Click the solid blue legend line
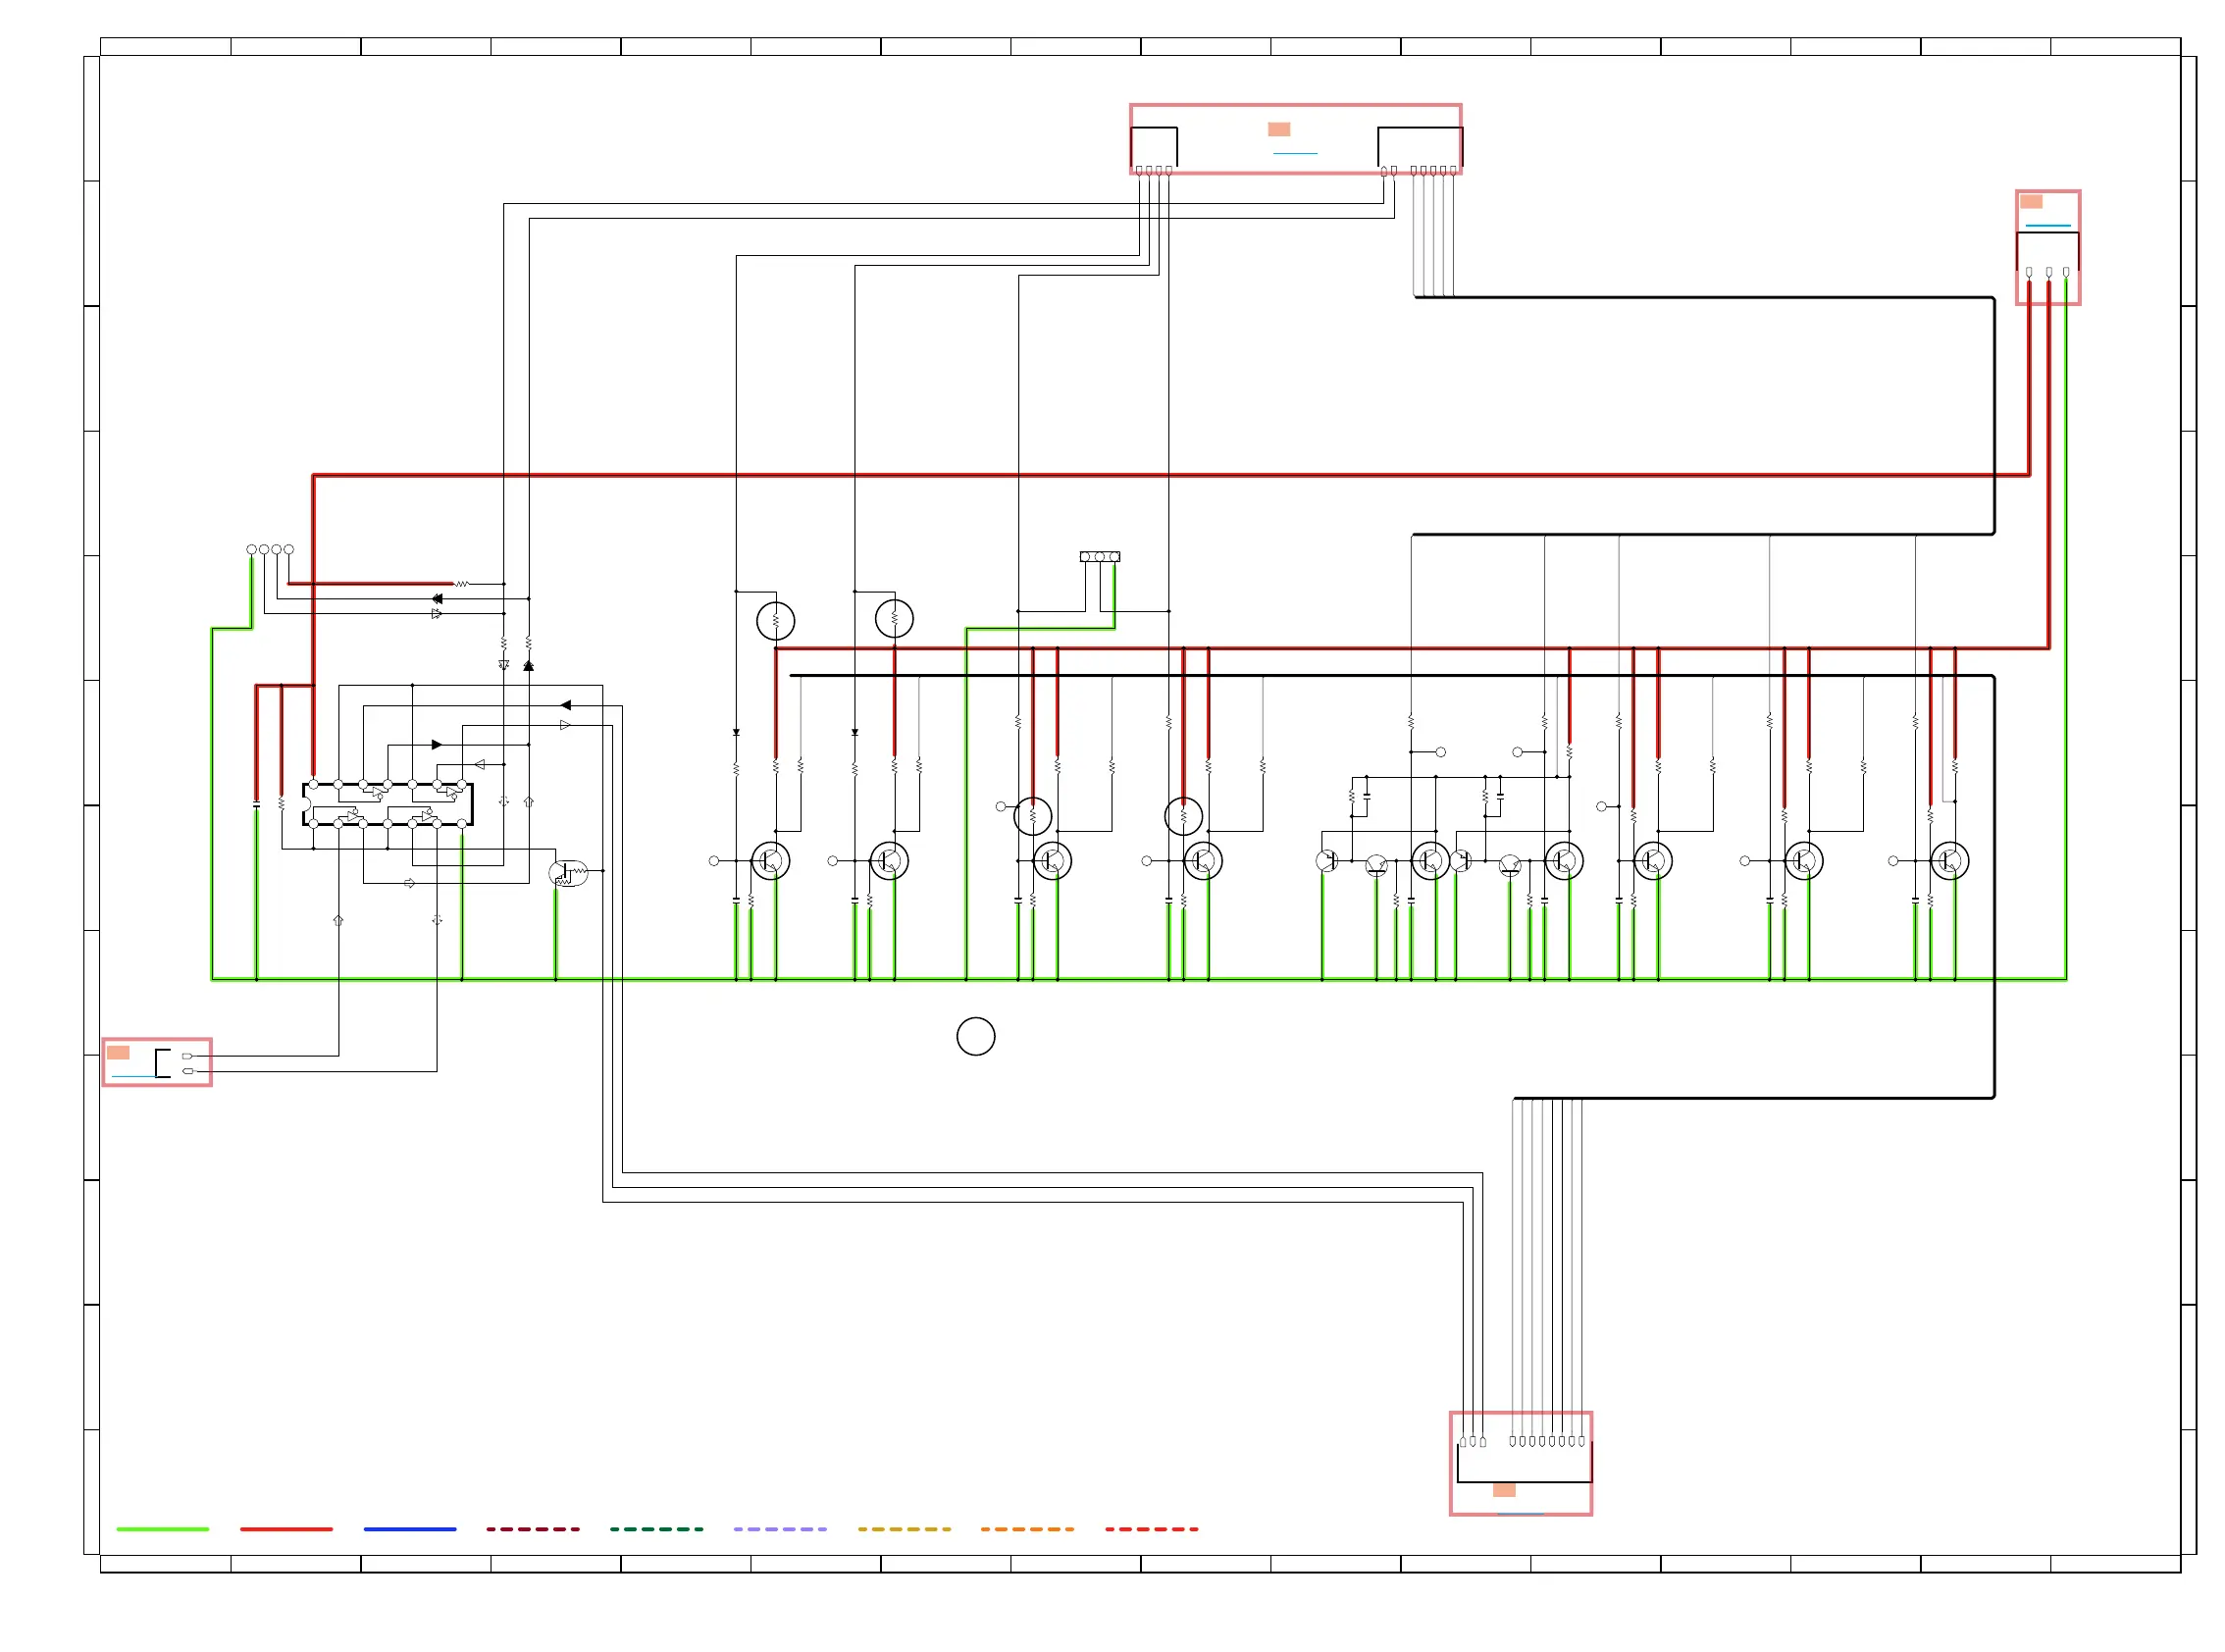The width and height of the screenshot is (2225, 1652). [409, 1529]
